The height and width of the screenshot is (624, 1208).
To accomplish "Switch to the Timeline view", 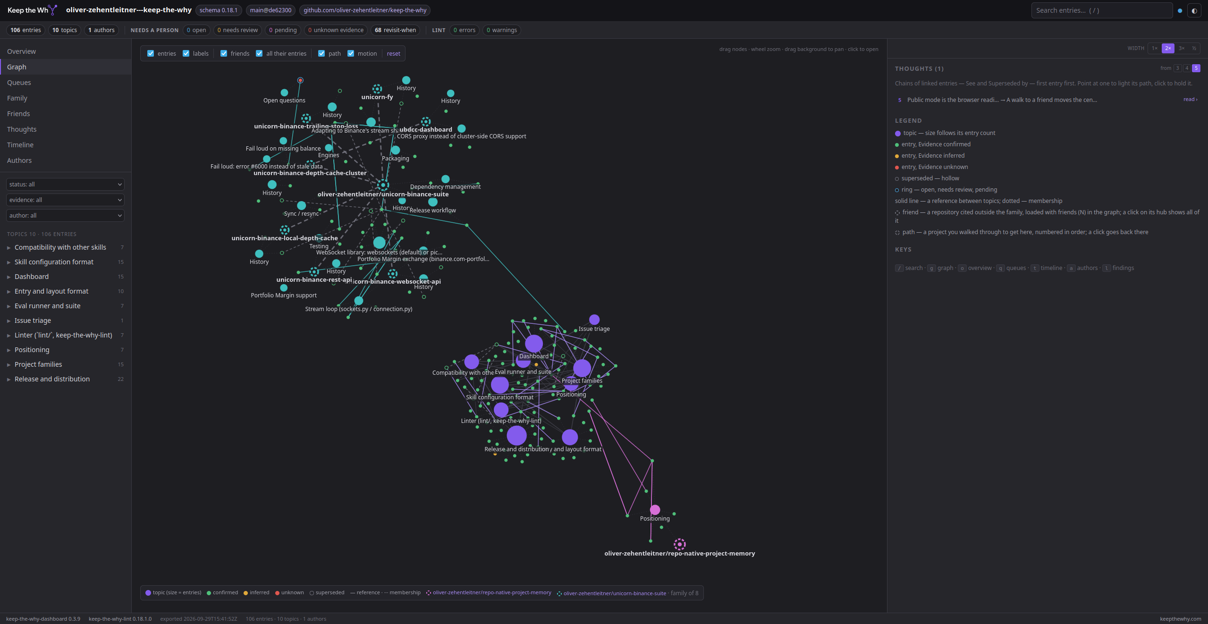I will [x=66, y=145].
